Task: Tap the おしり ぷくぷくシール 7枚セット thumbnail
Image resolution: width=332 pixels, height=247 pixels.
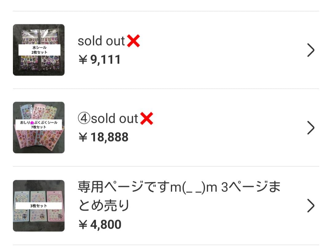Action: (x=38, y=127)
